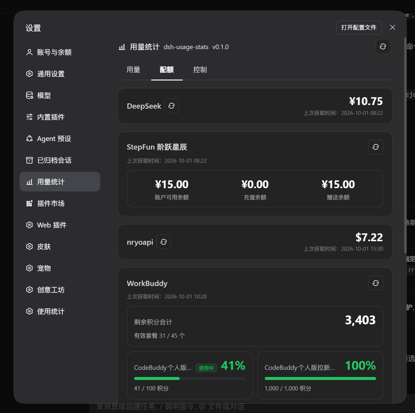This screenshot has height=413, width=415.
Task: Click the WorkBuddy card title
Action: coord(147,283)
